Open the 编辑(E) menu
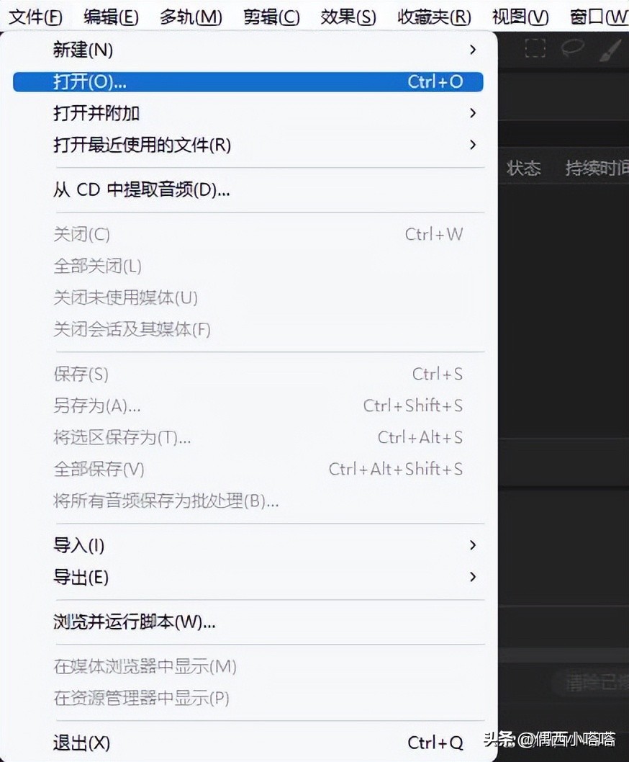The height and width of the screenshot is (762, 629). (109, 16)
